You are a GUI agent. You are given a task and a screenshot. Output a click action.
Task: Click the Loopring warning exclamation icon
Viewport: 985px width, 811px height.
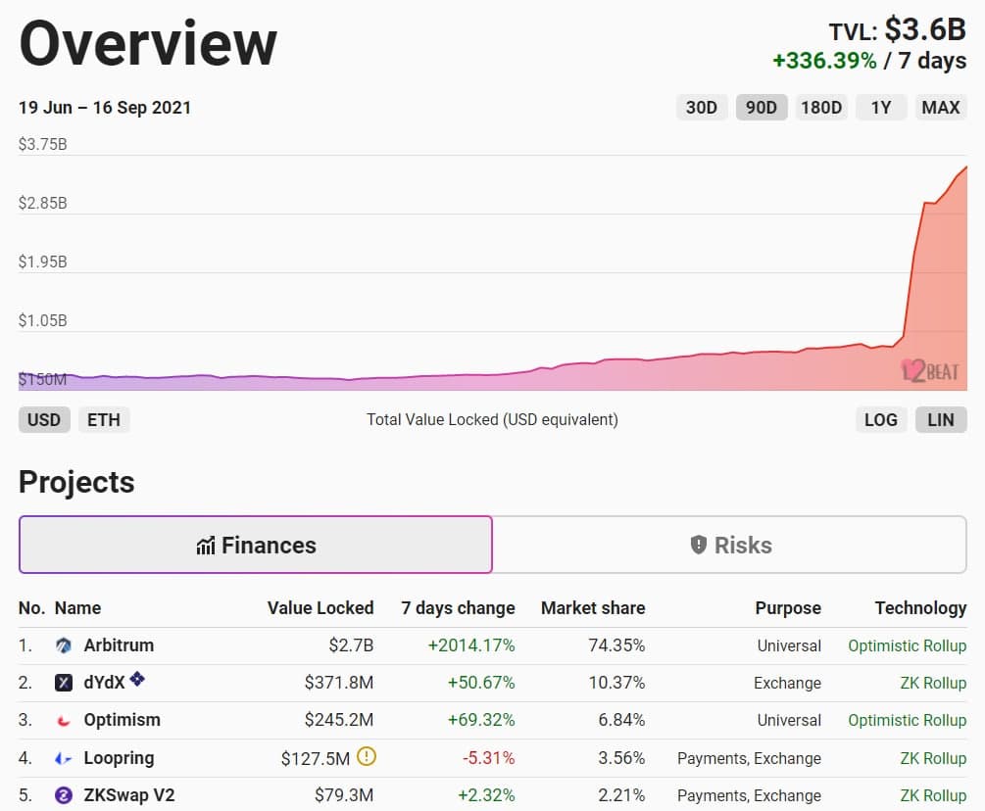pyautogui.click(x=367, y=756)
